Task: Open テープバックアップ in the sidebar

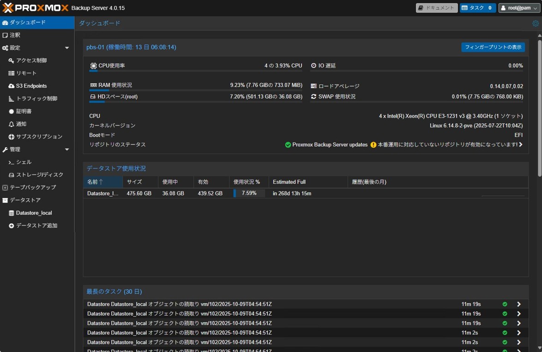Action: (32, 187)
